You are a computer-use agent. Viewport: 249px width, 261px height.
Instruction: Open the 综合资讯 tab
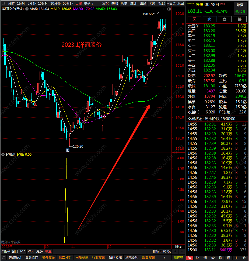pos(149,257)
